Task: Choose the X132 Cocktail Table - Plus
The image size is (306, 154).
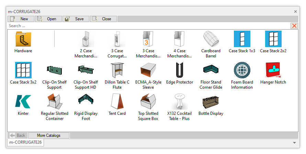Action: pyautogui.click(x=180, y=102)
